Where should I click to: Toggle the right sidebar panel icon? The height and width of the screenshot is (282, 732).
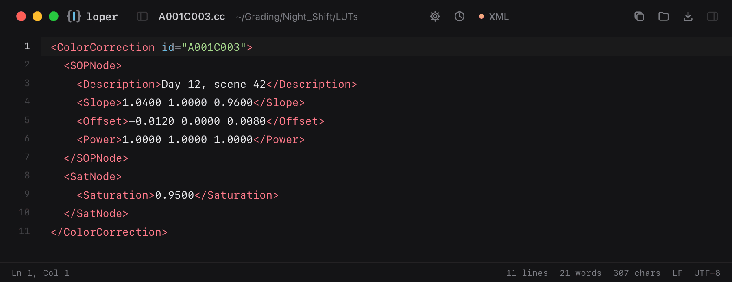tap(712, 16)
